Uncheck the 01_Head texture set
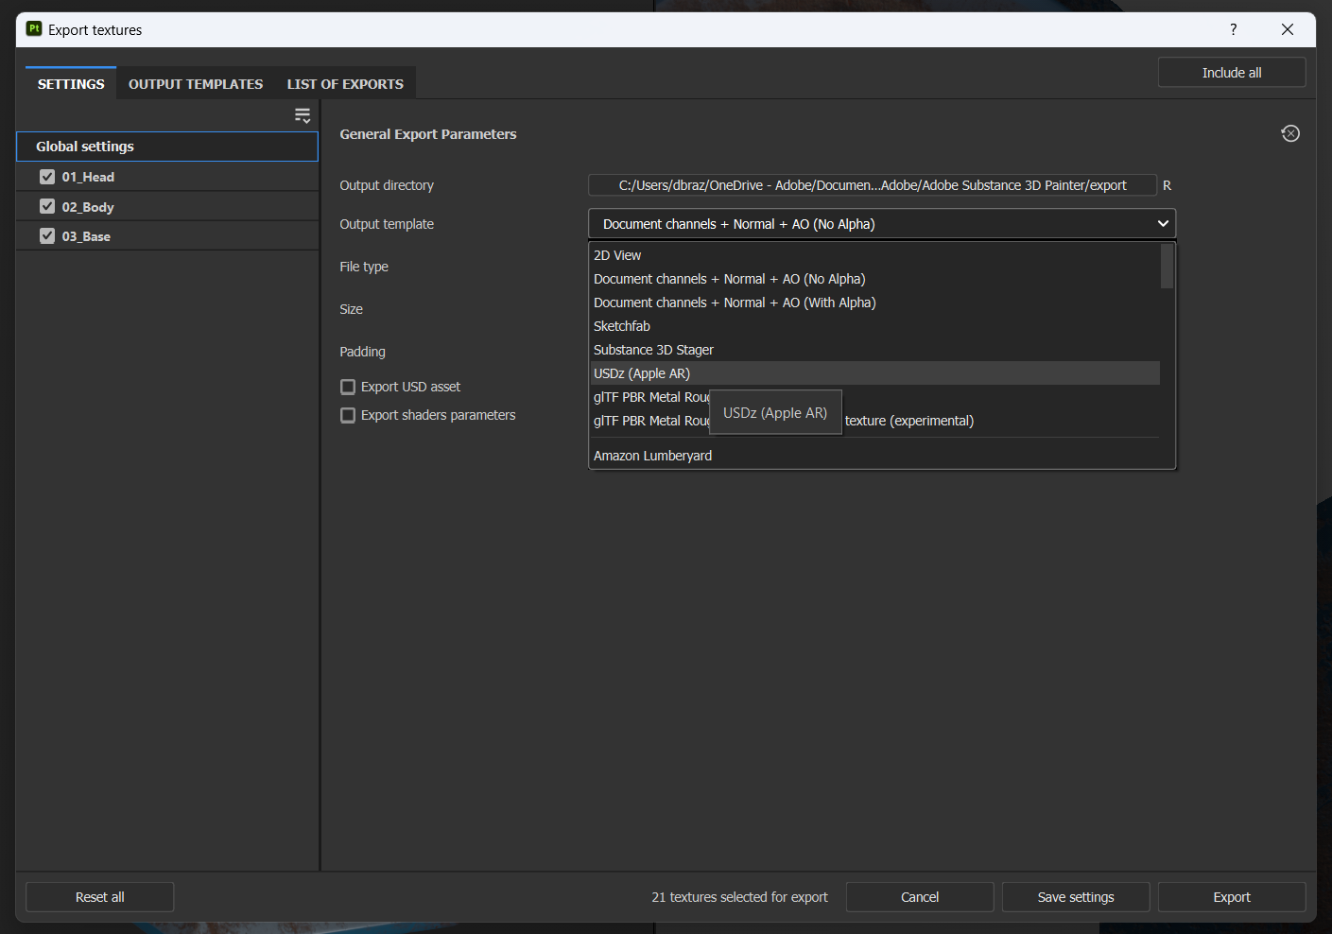1332x934 pixels. pyautogui.click(x=47, y=176)
